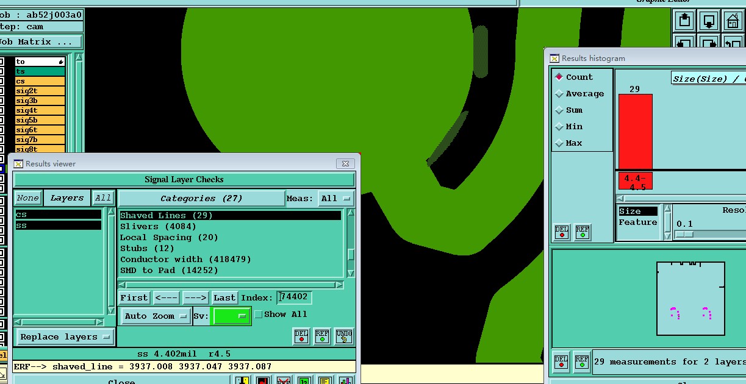This screenshot has height=384, width=746.
Task: Go to previous result with <--- button
Action: tap(166, 297)
